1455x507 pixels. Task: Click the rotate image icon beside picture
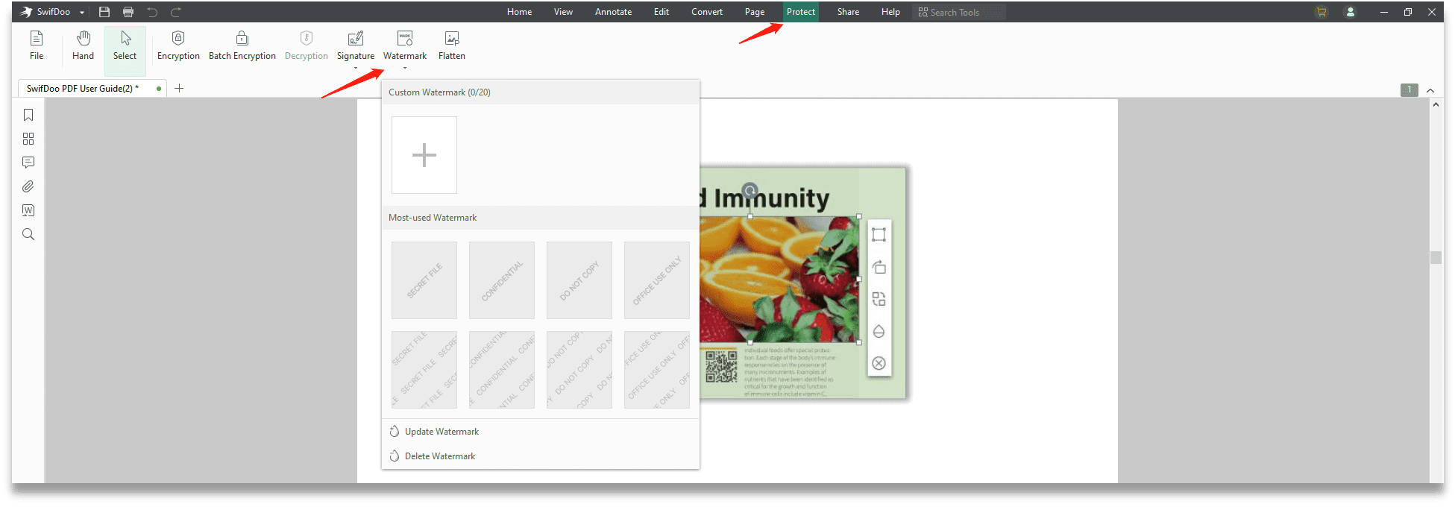879,267
